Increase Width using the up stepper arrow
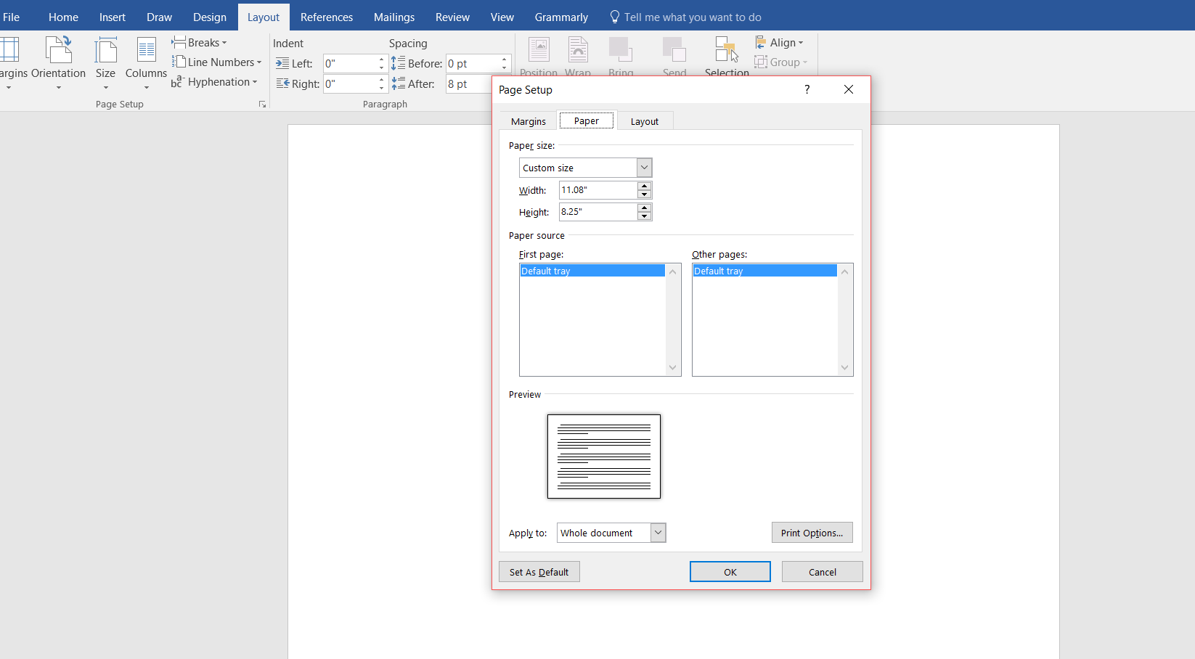Image resolution: width=1195 pixels, height=659 pixels. click(644, 186)
